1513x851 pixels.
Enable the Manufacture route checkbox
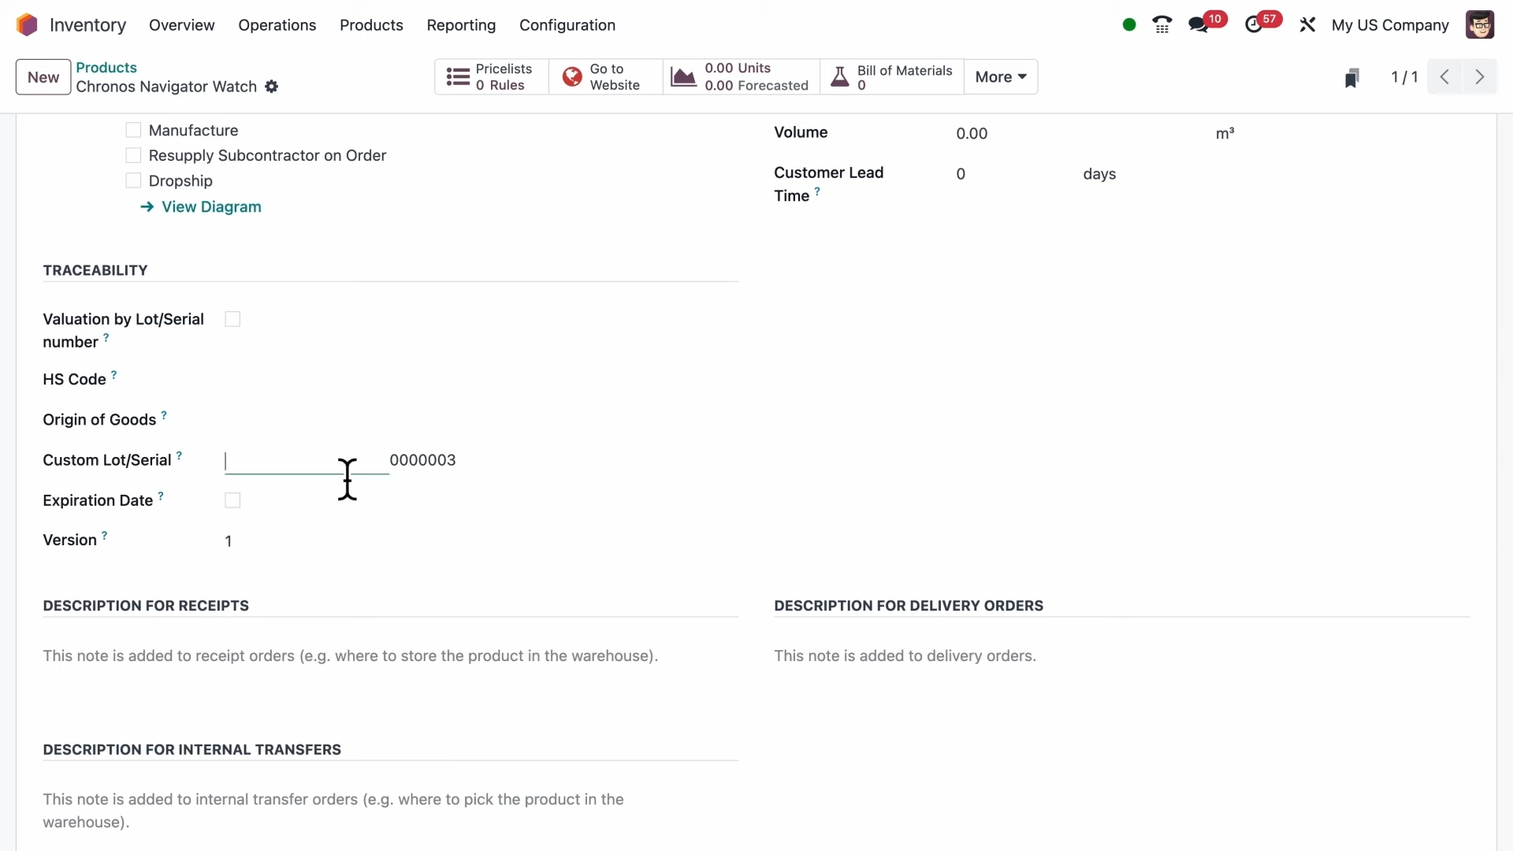[133, 130]
